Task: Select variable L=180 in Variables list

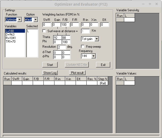Action: pos(15,31)
